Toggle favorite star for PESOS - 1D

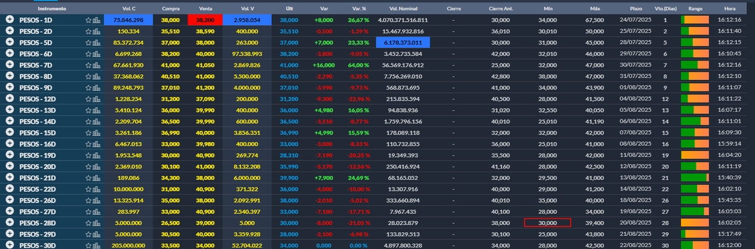(x=89, y=21)
